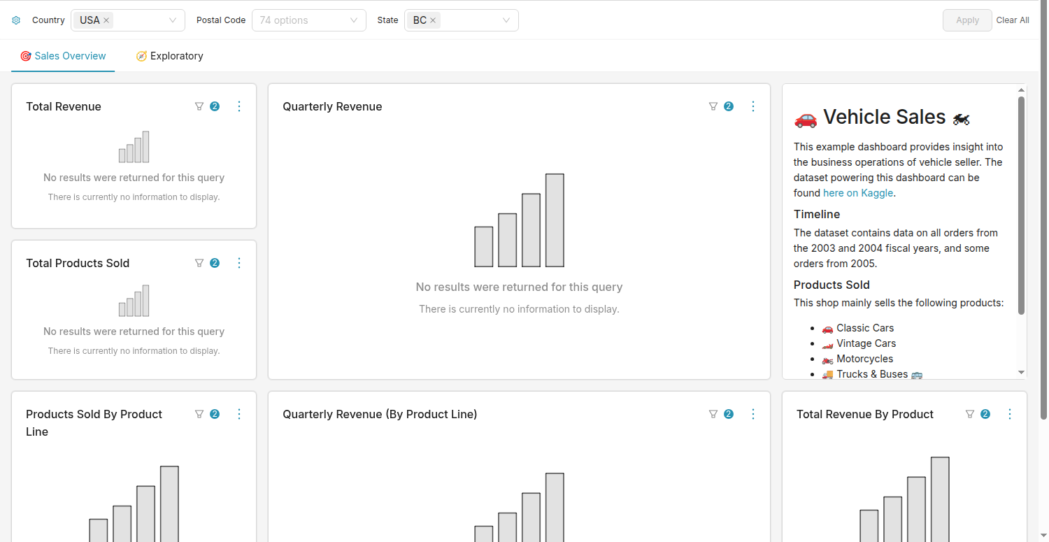1049x542 pixels.
Task: Click filter count badge on Total Revenue card
Action: point(215,106)
